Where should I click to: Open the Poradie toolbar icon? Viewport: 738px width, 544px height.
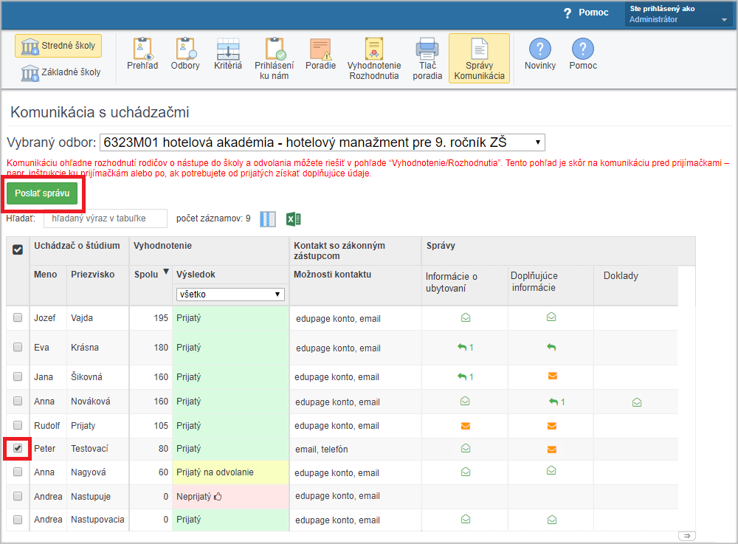(320, 54)
